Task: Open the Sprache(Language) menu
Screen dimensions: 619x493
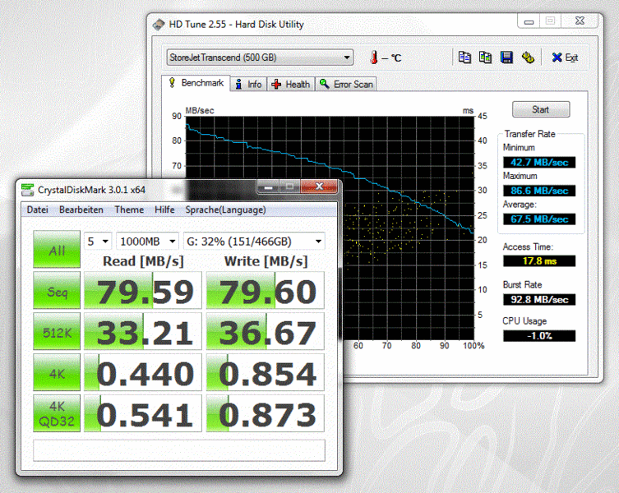Action: coord(225,210)
